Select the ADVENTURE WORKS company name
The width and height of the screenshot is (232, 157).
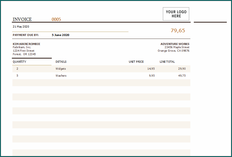point(175,44)
